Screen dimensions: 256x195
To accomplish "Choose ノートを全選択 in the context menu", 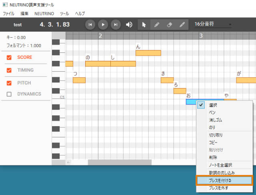I will [224, 165].
